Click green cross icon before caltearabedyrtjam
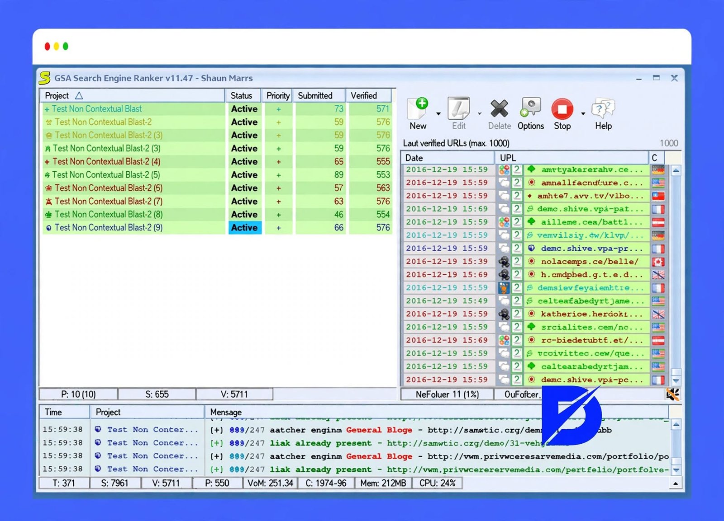Screen dimensions: 724x521 (x=531, y=366)
